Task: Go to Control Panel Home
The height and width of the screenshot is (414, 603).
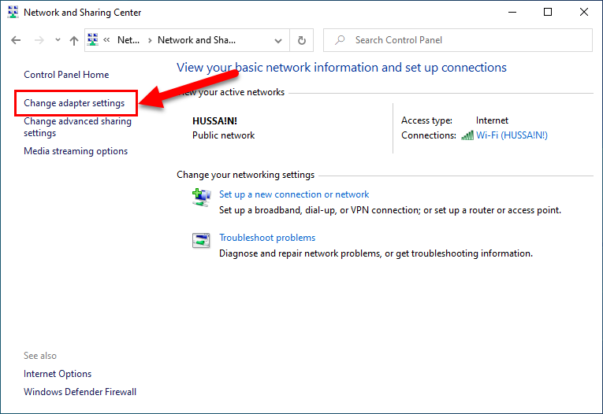Action: pyautogui.click(x=66, y=75)
